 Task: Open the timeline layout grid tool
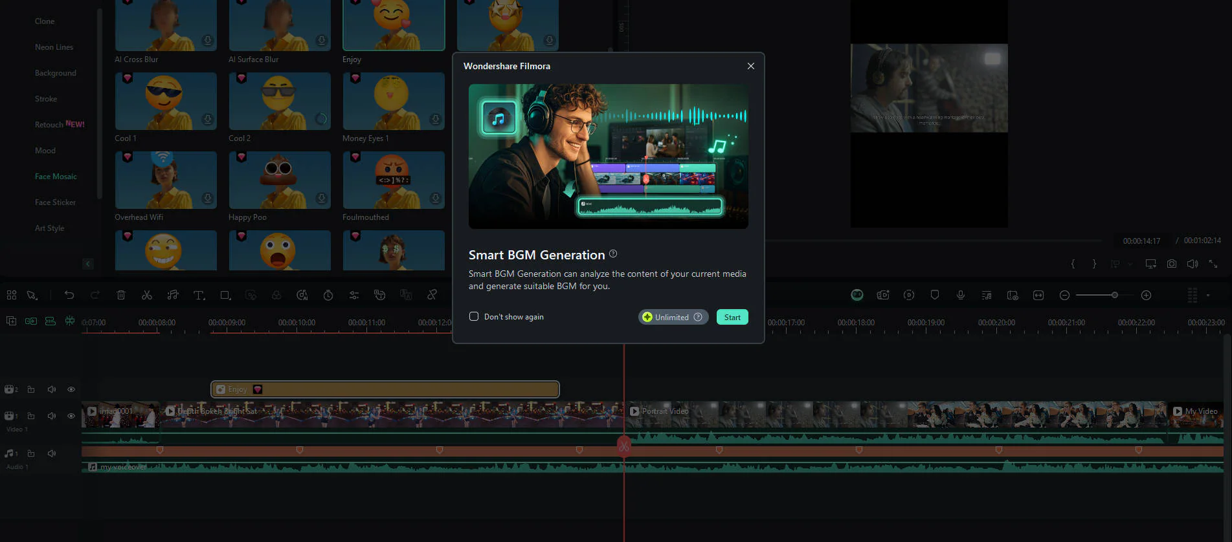pyautogui.click(x=12, y=295)
